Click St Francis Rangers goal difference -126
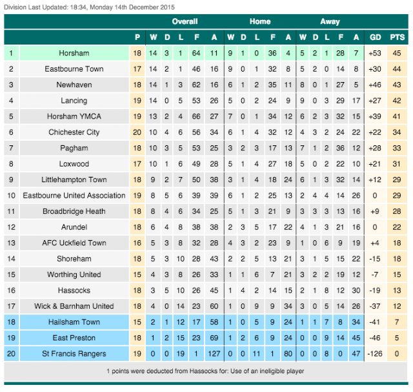This screenshot has width=413, height=392. [375, 353]
